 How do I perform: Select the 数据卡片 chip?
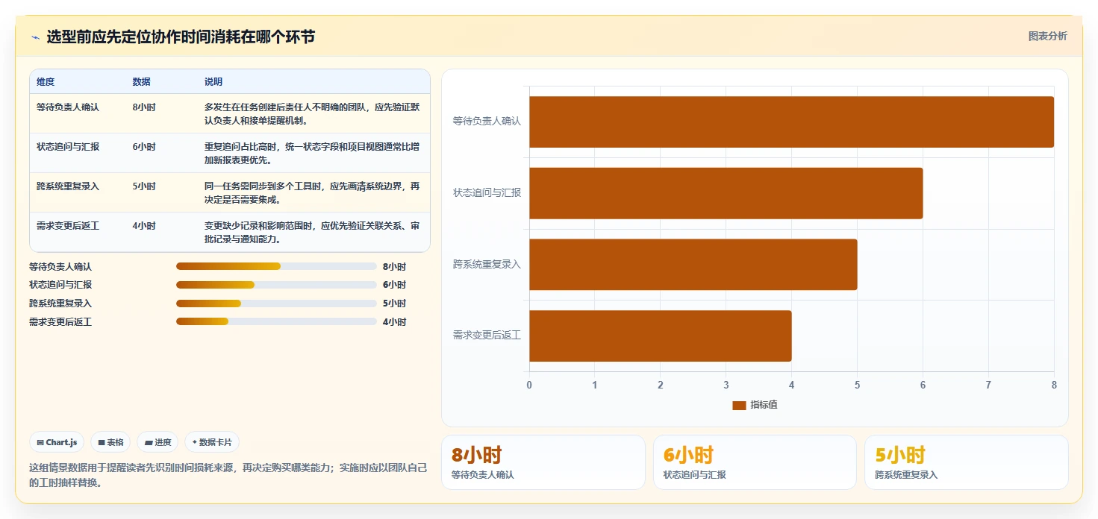[212, 442]
